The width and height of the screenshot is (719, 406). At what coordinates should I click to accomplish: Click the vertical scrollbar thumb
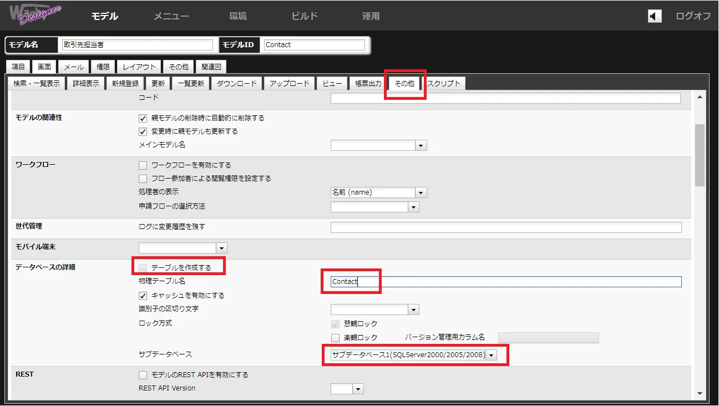pos(700,155)
